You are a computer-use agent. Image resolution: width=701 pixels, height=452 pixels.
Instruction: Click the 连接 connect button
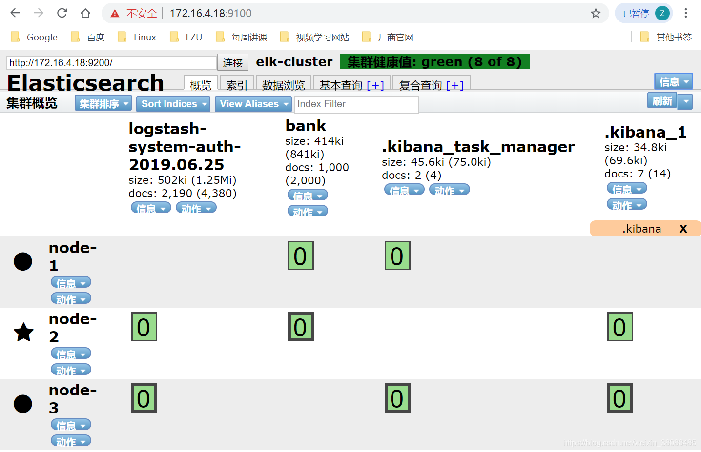[233, 62]
